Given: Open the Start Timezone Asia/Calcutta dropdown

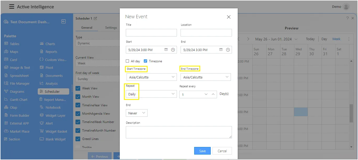Looking at the screenshot, I should click(151, 77).
